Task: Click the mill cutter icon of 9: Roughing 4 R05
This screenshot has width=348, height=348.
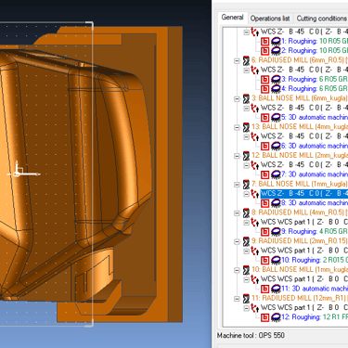Action: tap(276, 232)
